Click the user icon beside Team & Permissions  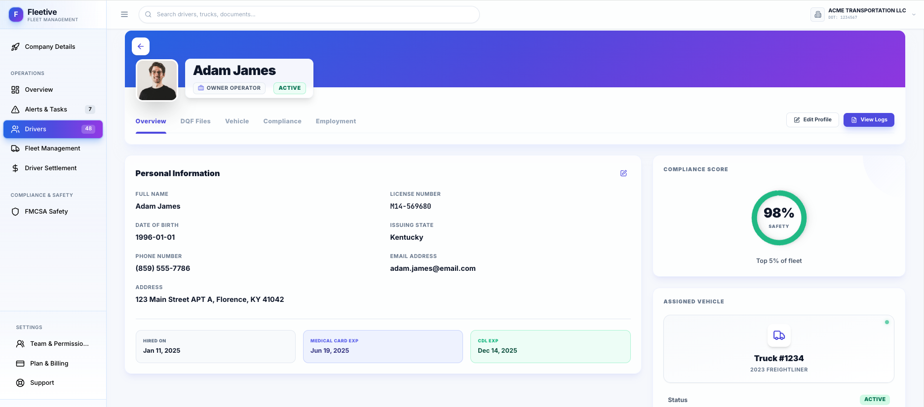(x=20, y=344)
